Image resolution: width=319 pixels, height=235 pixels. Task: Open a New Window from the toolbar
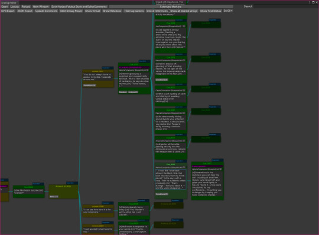click(x=41, y=6)
